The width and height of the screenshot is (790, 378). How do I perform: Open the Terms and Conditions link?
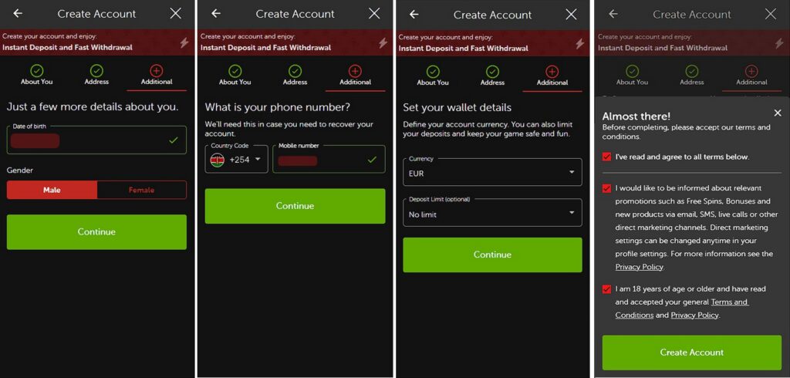tap(729, 302)
